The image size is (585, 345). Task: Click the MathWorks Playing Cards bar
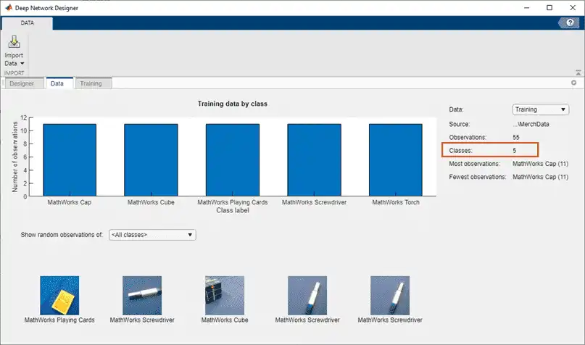(x=233, y=160)
